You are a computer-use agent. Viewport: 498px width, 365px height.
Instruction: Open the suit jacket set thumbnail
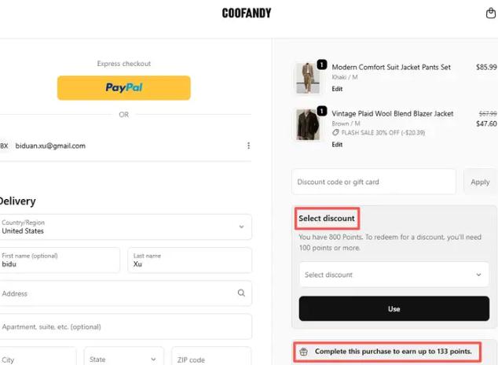307,78
